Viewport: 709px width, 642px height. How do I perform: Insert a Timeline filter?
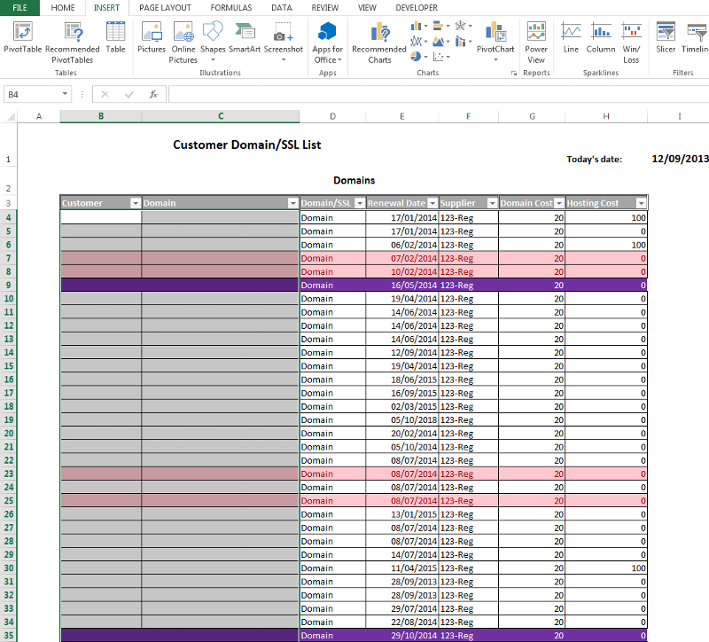pos(695,38)
